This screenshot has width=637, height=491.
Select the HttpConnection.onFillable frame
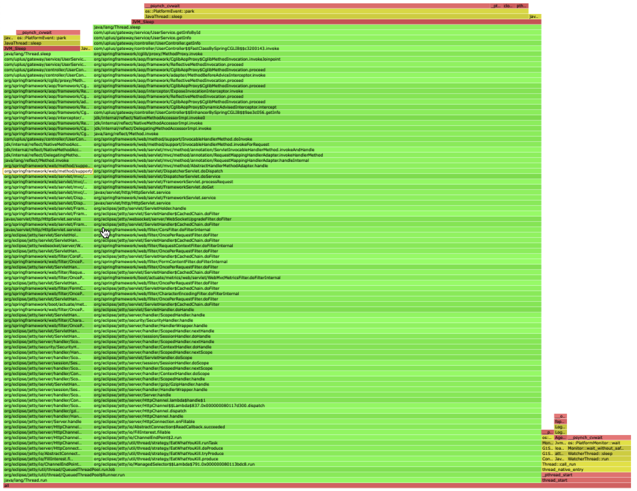click(x=317, y=422)
